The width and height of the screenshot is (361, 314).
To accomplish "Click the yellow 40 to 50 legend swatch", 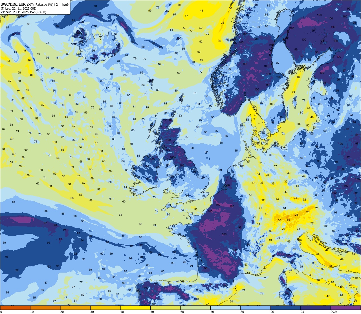I will pyautogui.click(x=135, y=308).
